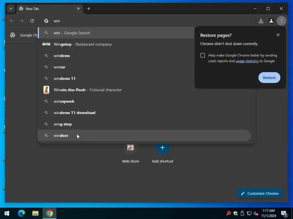Click the address bar containing 'win'
Viewport: 293px width, 219px height.
coord(146,21)
